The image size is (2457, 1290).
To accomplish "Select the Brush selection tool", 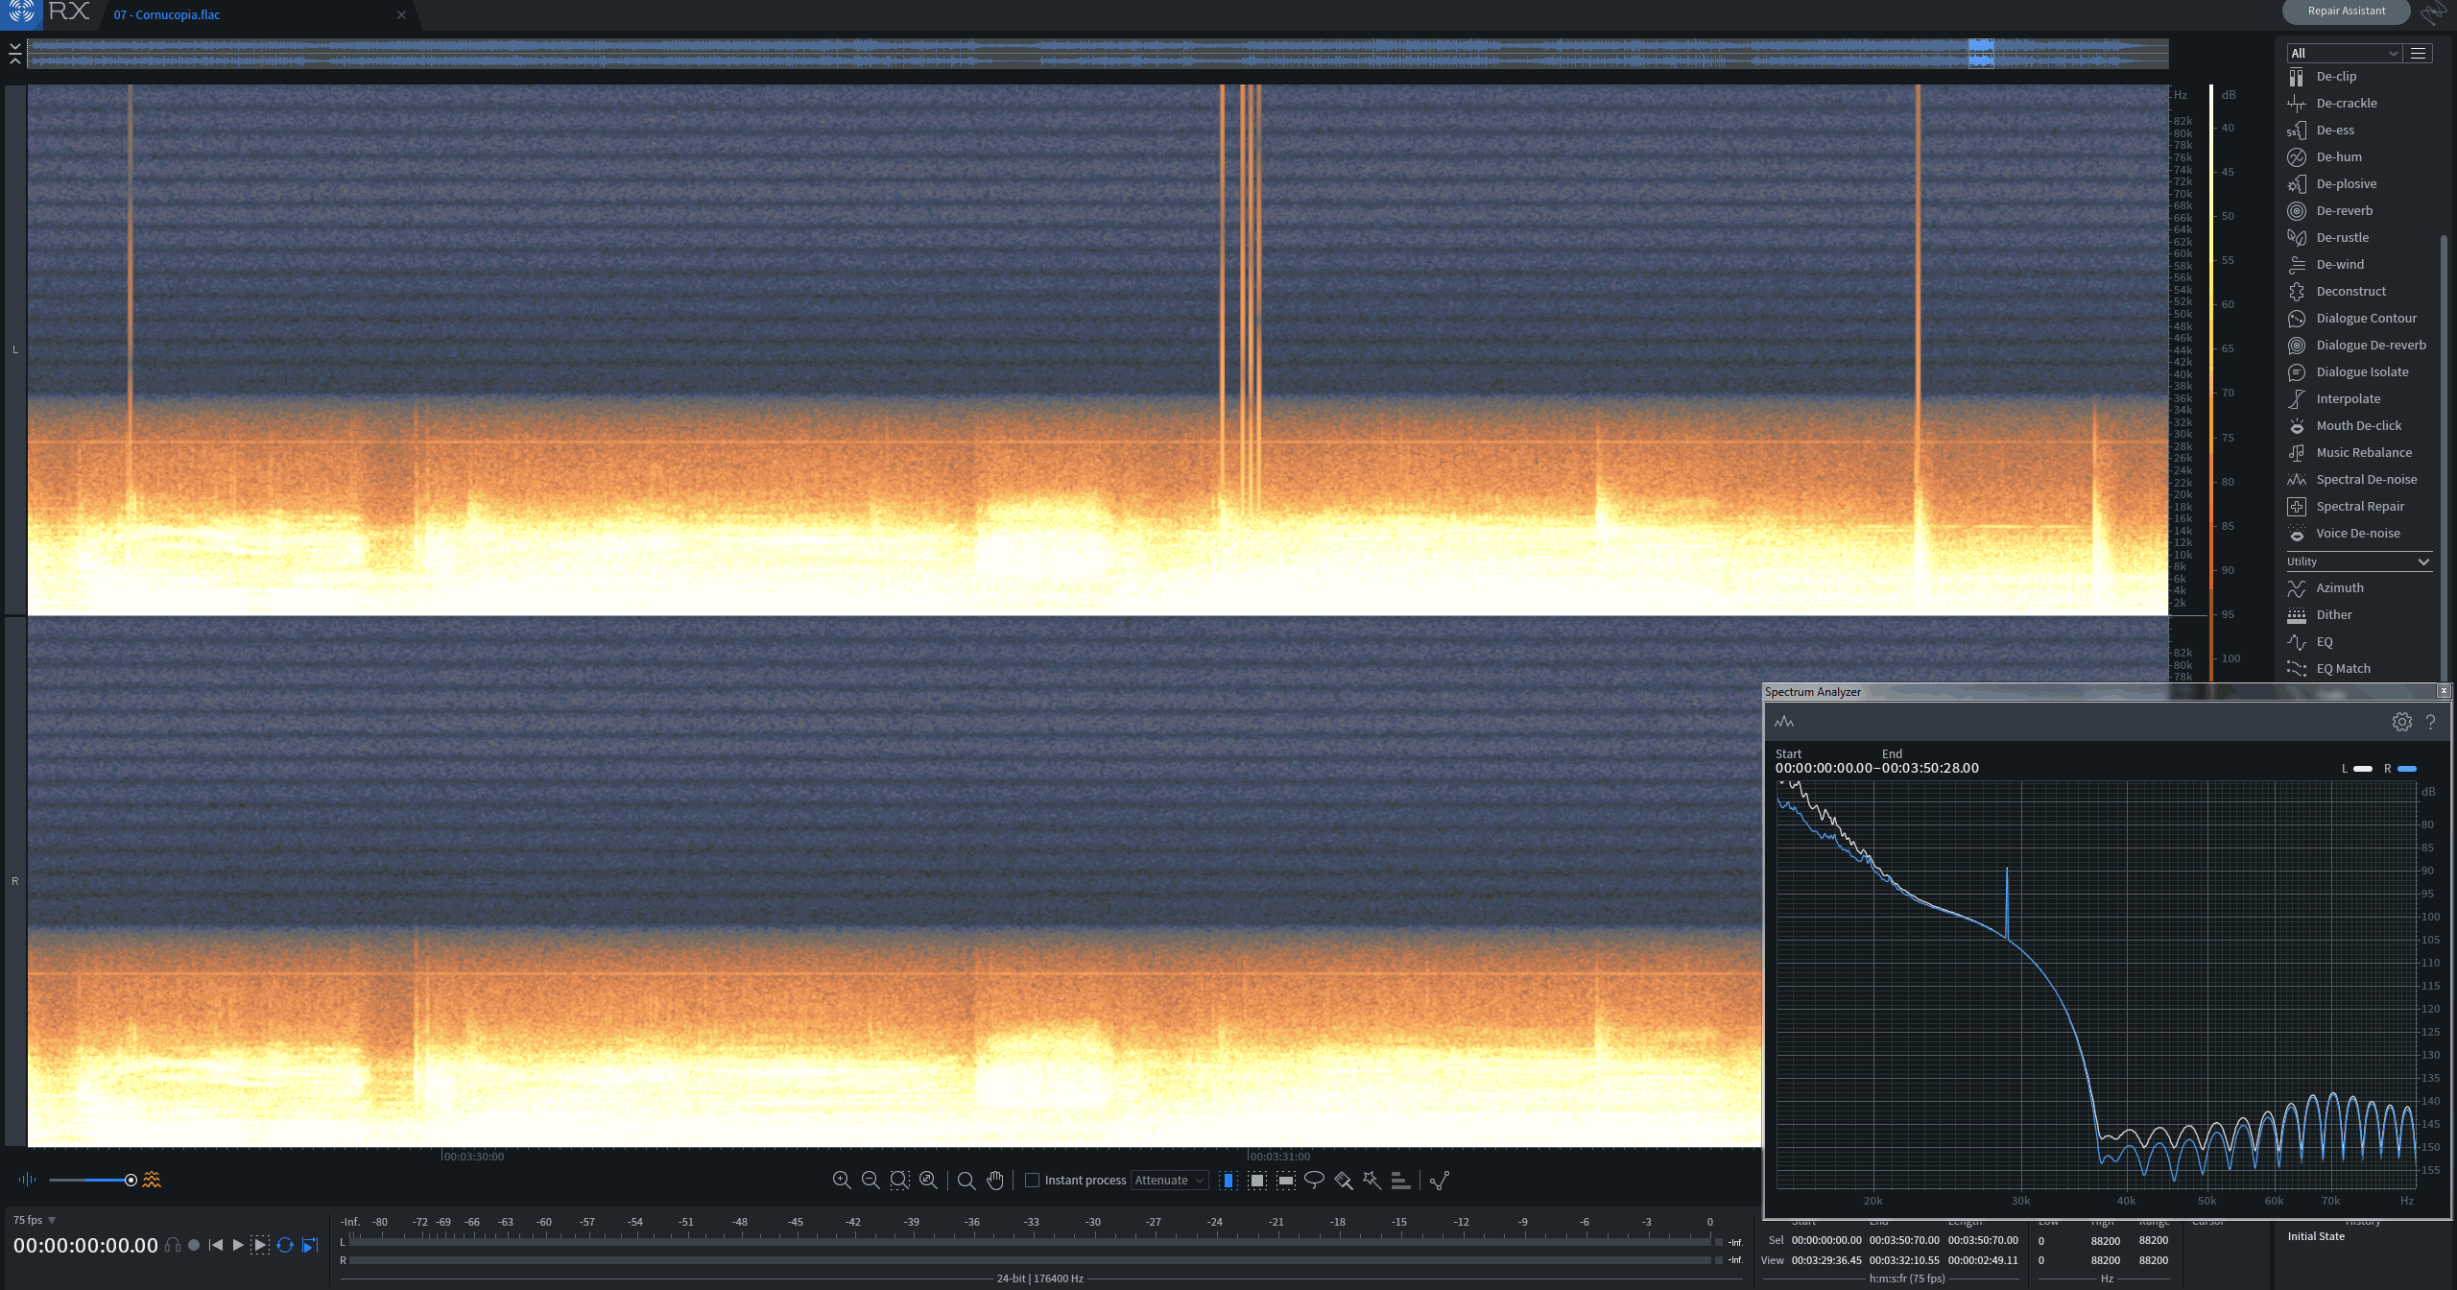I will point(1343,1180).
